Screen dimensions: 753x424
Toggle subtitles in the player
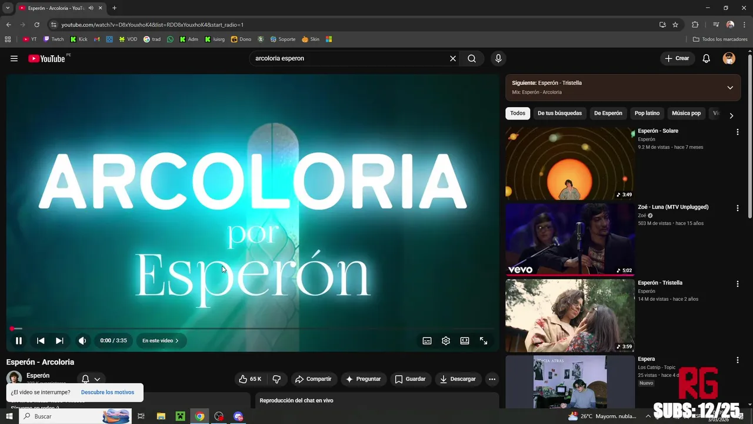(427, 340)
